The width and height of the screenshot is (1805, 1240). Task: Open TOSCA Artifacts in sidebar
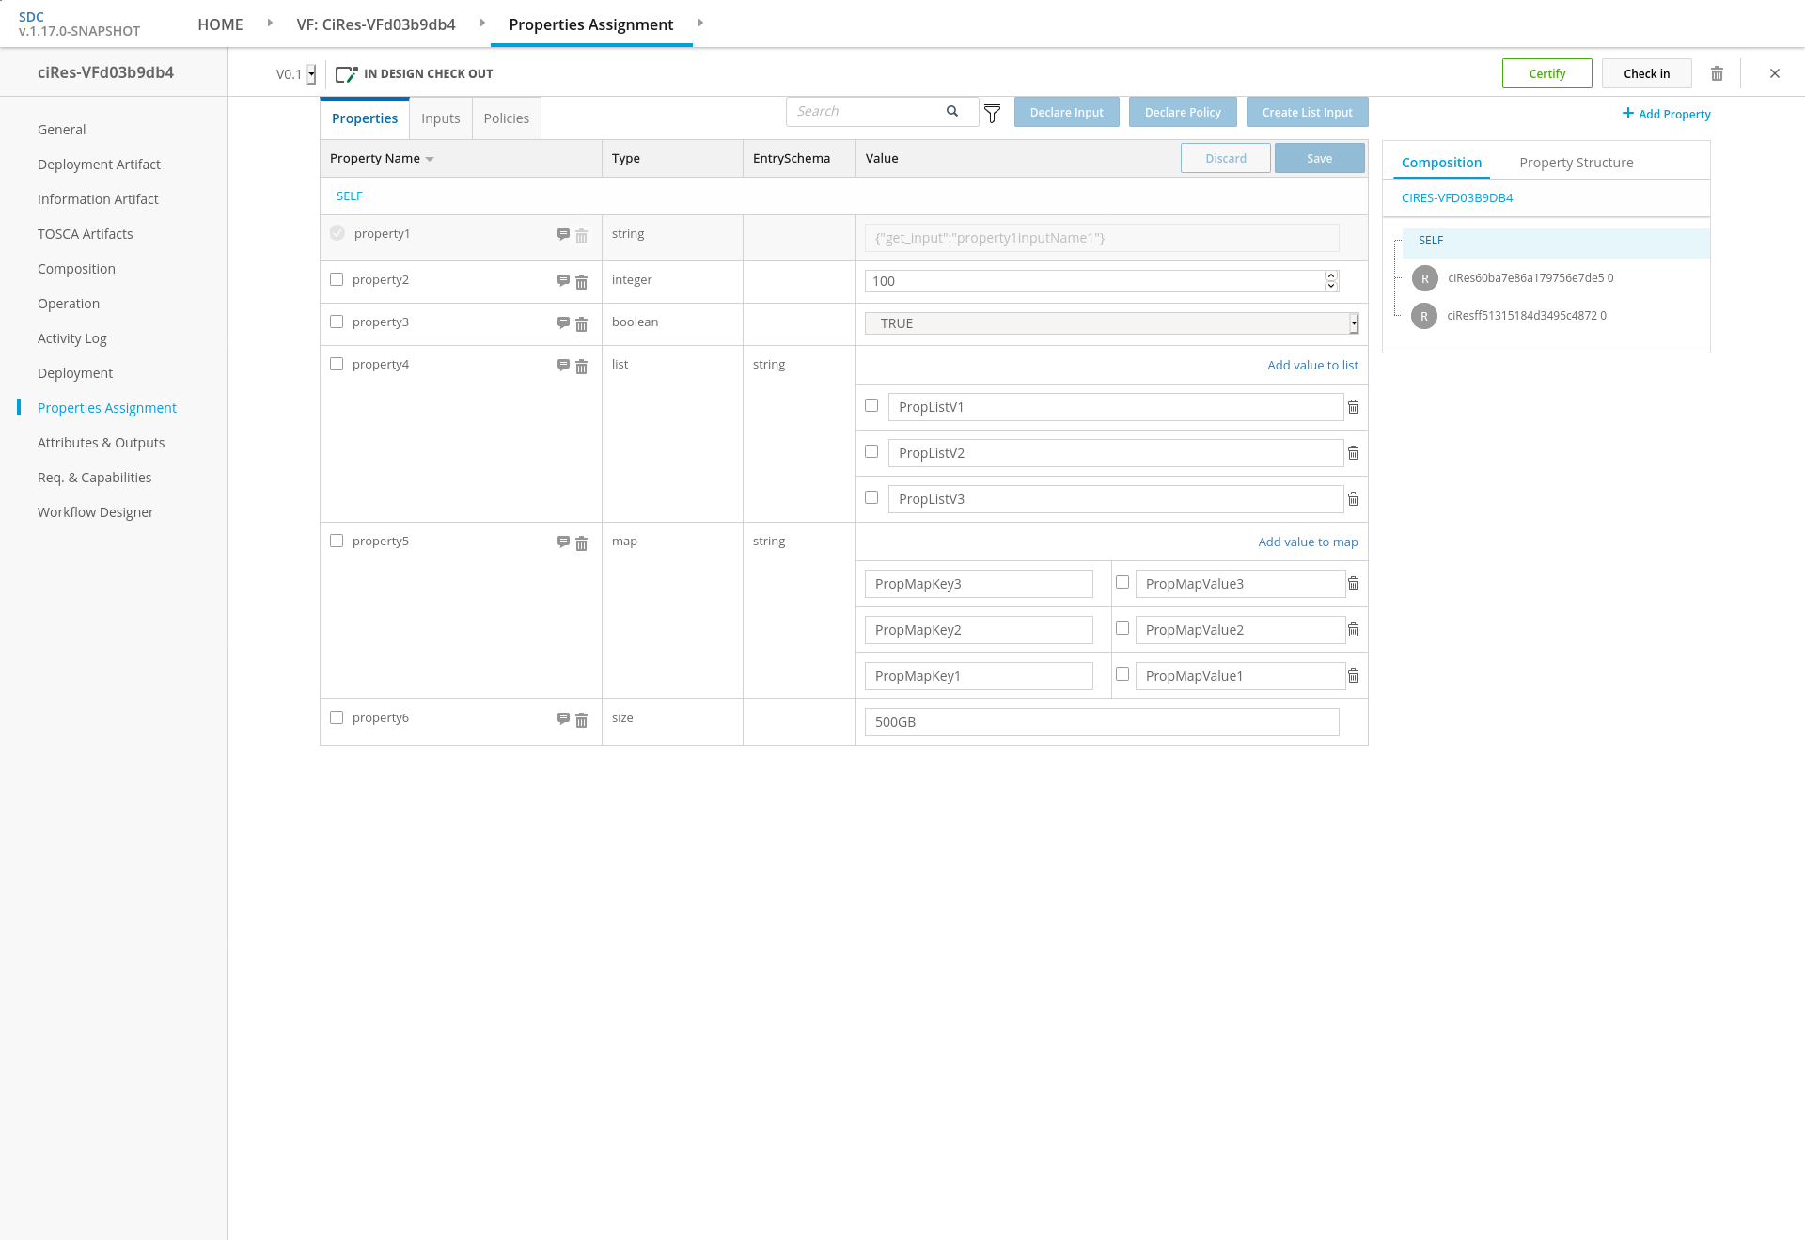[x=86, y=234]
